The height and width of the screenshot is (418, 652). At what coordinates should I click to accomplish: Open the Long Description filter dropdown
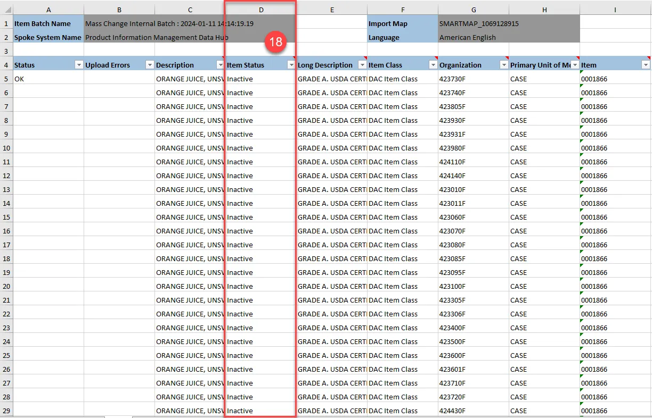362,65
